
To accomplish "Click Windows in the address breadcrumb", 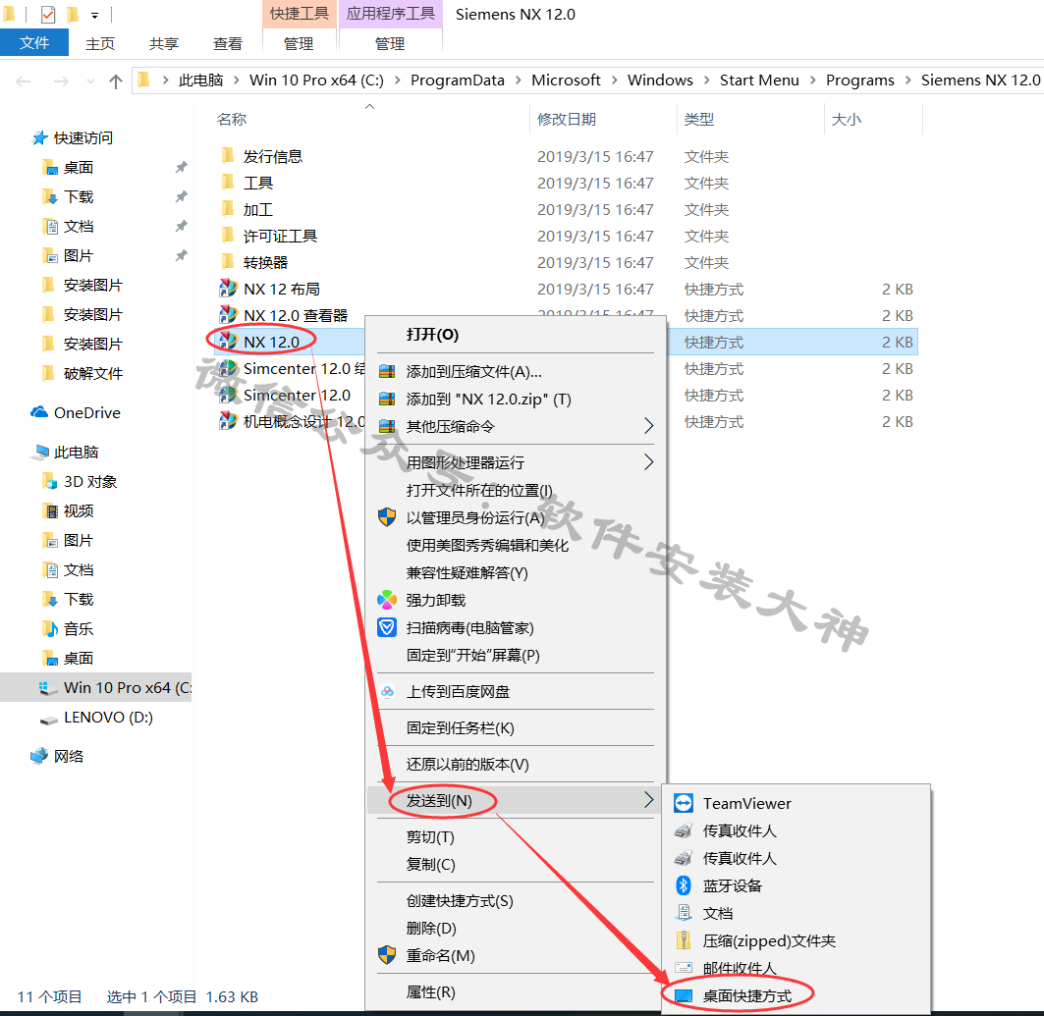I will 660,80.
